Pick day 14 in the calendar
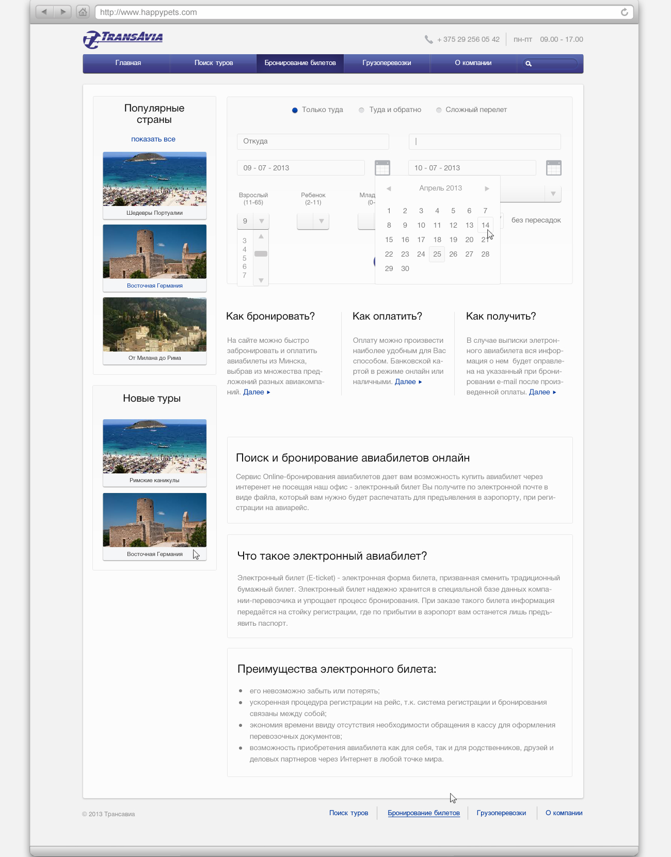 (x=485, y=225)
